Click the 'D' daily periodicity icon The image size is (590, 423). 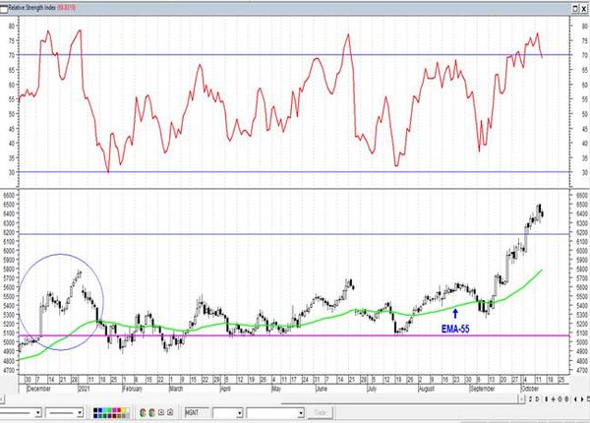[537, 399]
